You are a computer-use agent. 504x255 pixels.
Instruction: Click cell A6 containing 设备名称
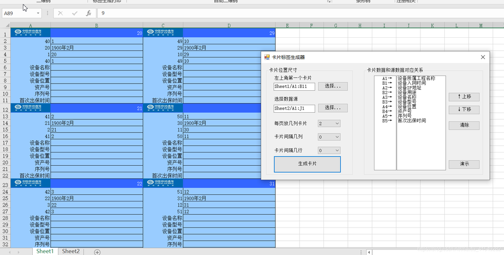31,67
